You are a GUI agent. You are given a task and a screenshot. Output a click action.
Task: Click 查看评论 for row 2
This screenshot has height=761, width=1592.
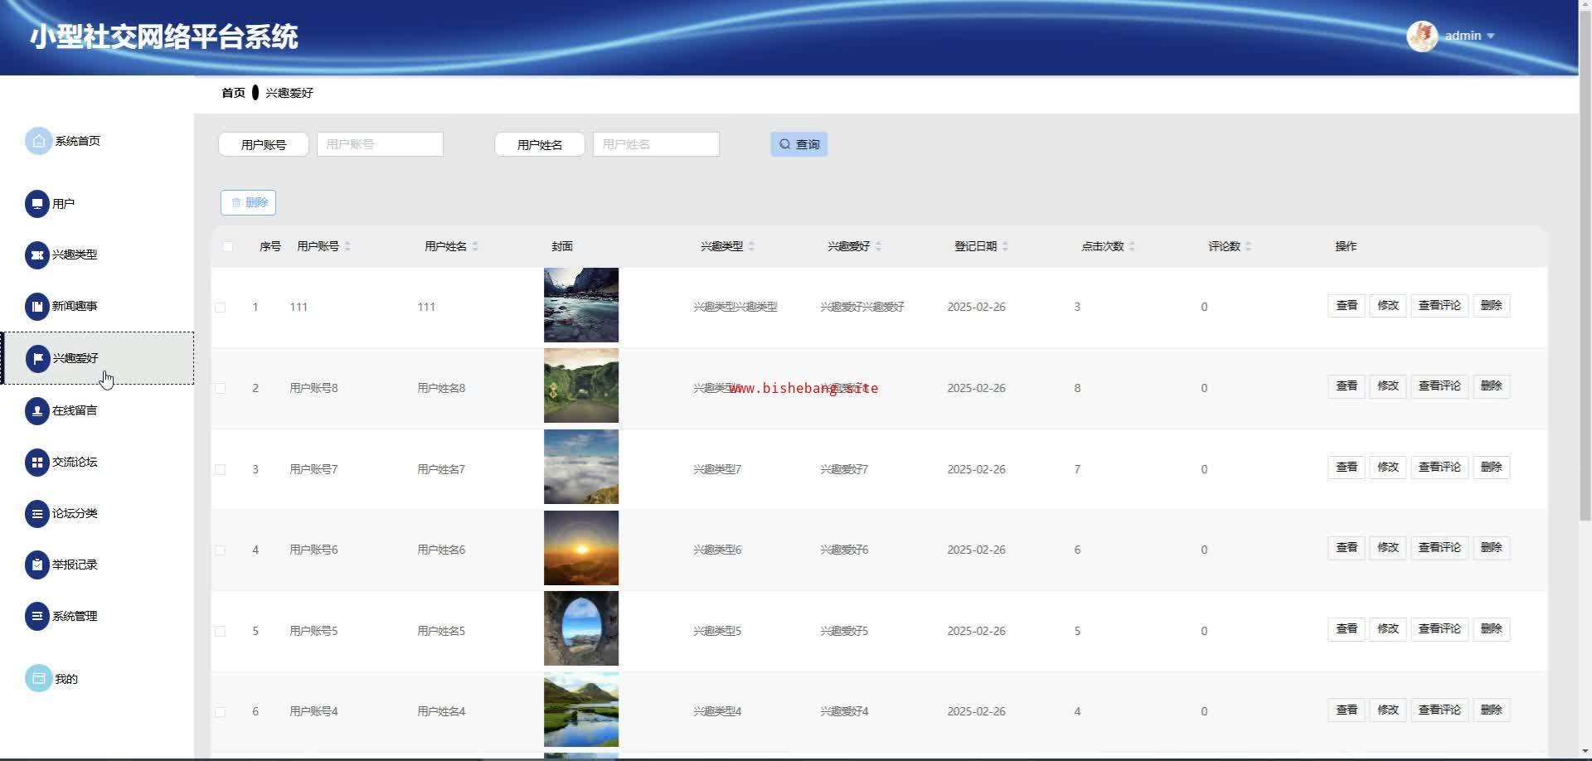point(1439,386)
